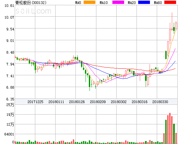
Task: Click the date label 20180316
Action: (139, 102)
